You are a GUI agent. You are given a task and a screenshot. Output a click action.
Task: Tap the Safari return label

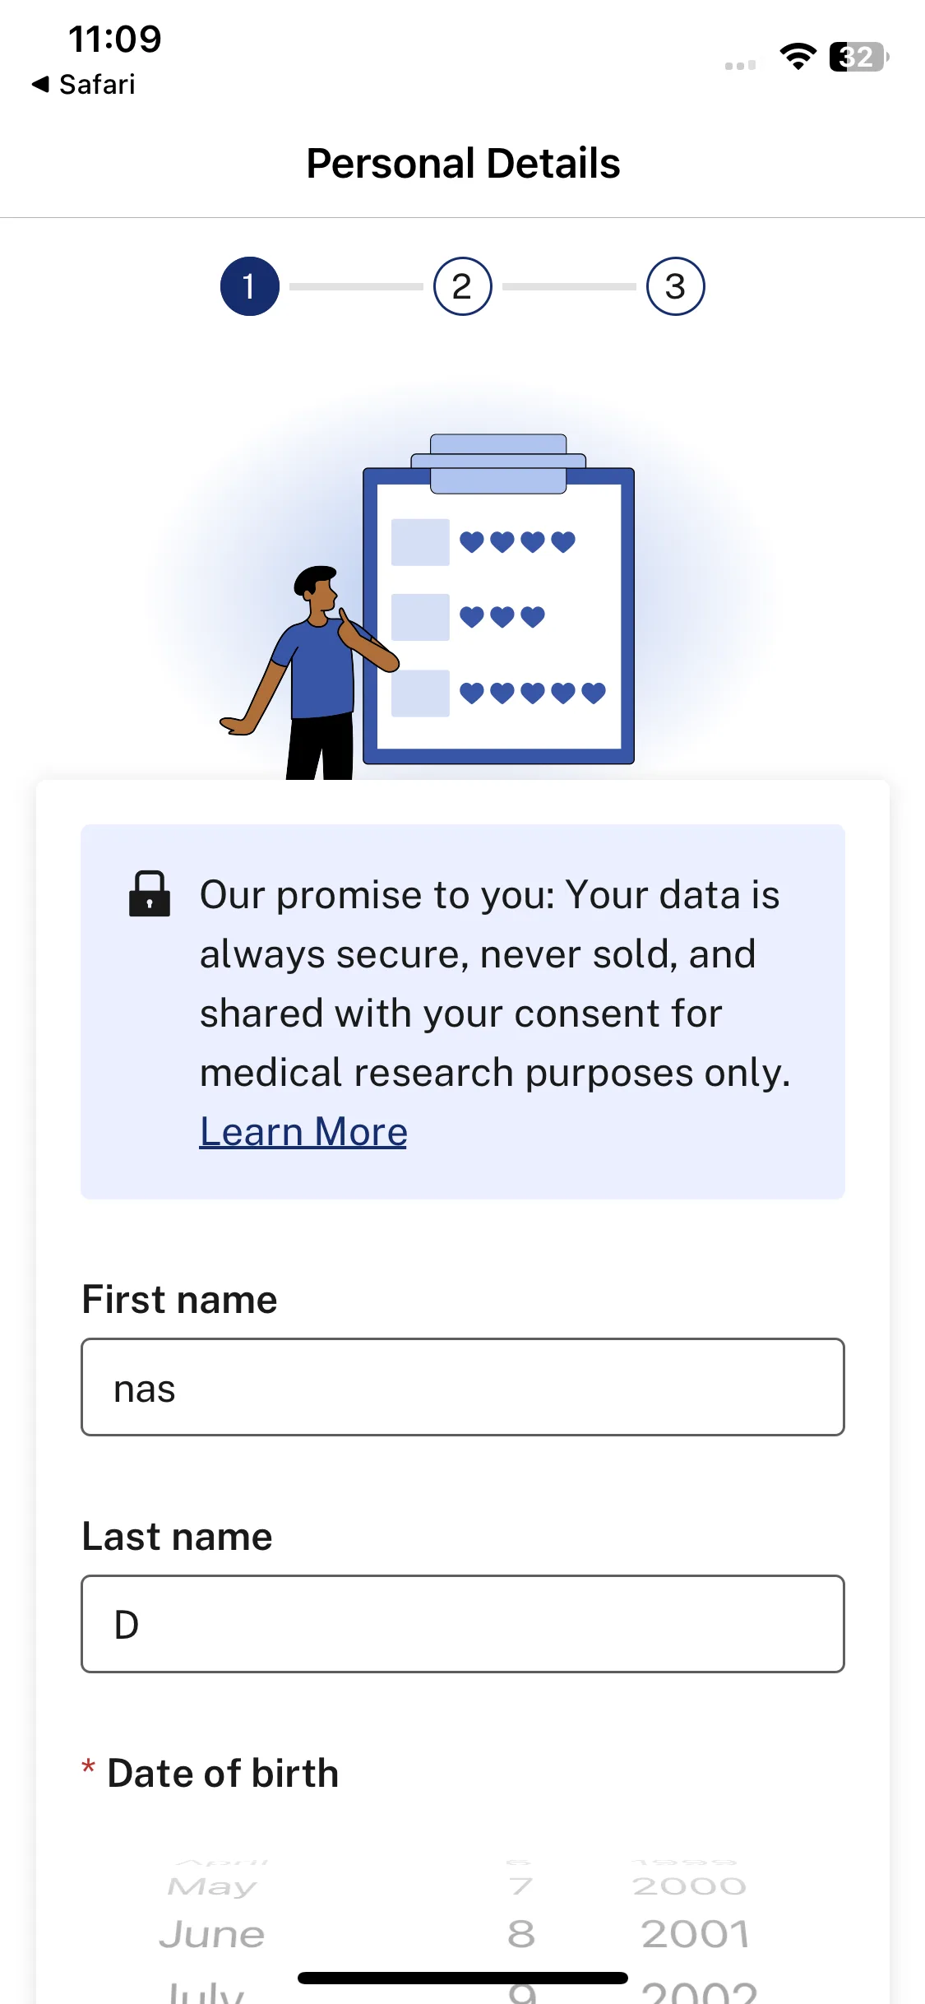[x=97, y=84]
